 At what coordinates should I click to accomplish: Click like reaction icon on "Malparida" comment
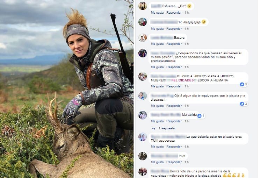coord(200,115)
